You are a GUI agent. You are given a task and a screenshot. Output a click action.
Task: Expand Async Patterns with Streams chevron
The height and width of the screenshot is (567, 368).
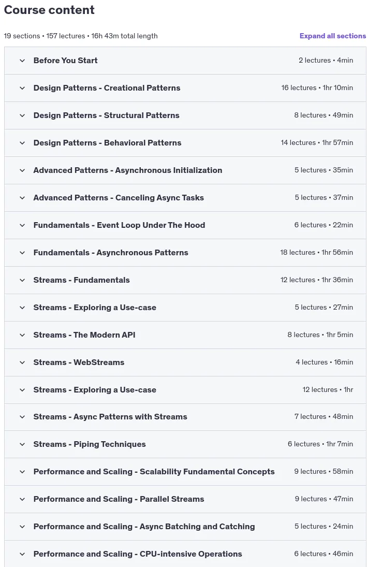click(x=22, y=417)
